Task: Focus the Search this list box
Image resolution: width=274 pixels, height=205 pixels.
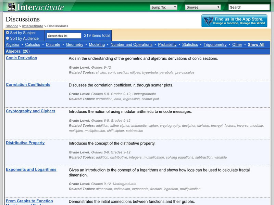Action: [64, 36]
